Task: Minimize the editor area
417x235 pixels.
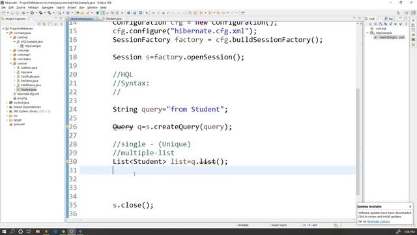Action: 354,18
